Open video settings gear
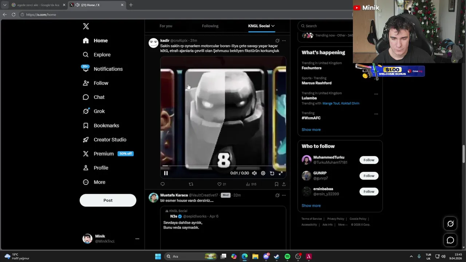This screenshot has width=466, height=262. [x=263, y=173]
